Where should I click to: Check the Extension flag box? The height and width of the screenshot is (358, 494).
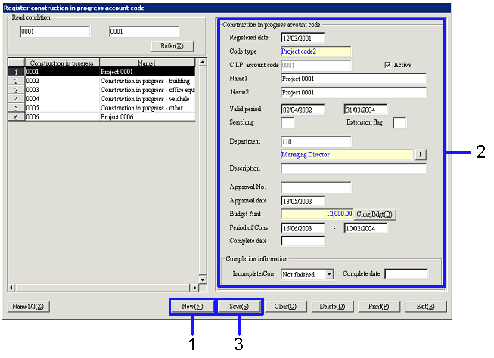click(400, 122)
